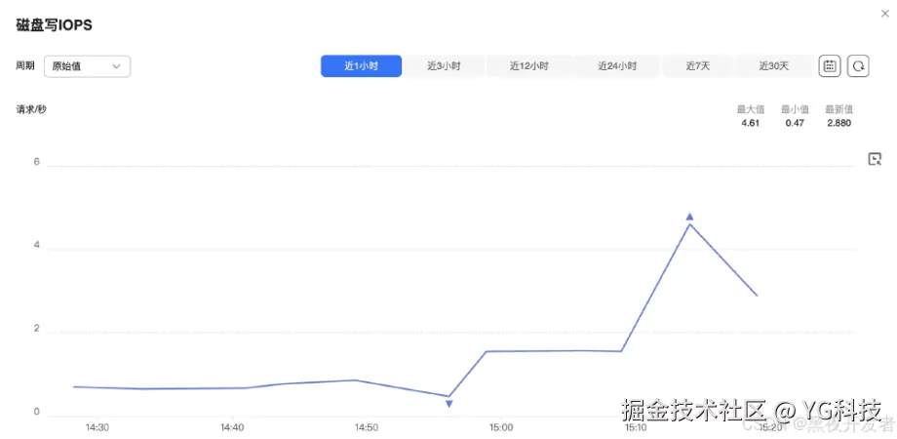Select the 近24小时 tab
The height and width of the screenshot is (439, 897).
click(617, 66)
